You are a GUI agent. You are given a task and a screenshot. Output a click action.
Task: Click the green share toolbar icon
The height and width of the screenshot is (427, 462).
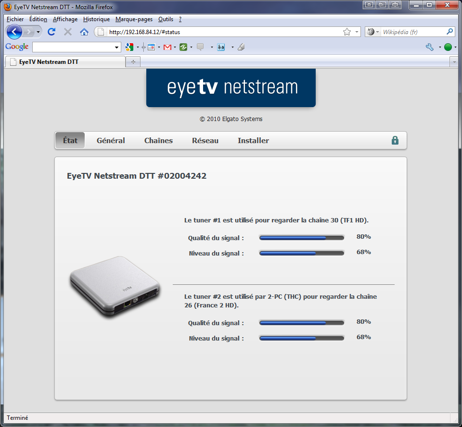click(x=183, y=47)
